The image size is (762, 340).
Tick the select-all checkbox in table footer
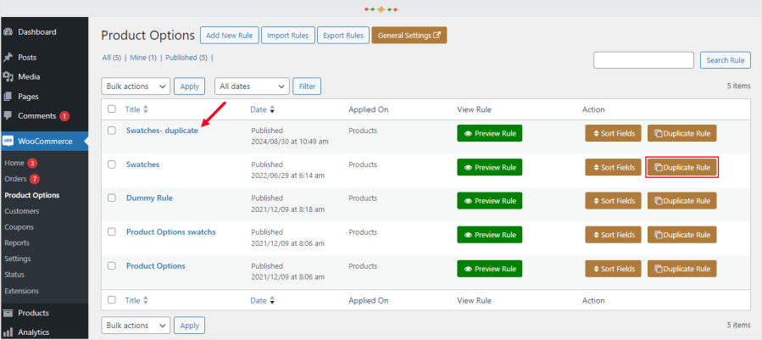112,300
